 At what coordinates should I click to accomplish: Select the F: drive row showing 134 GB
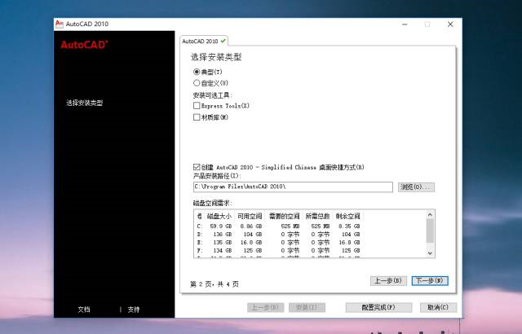[x=278, y=250]
